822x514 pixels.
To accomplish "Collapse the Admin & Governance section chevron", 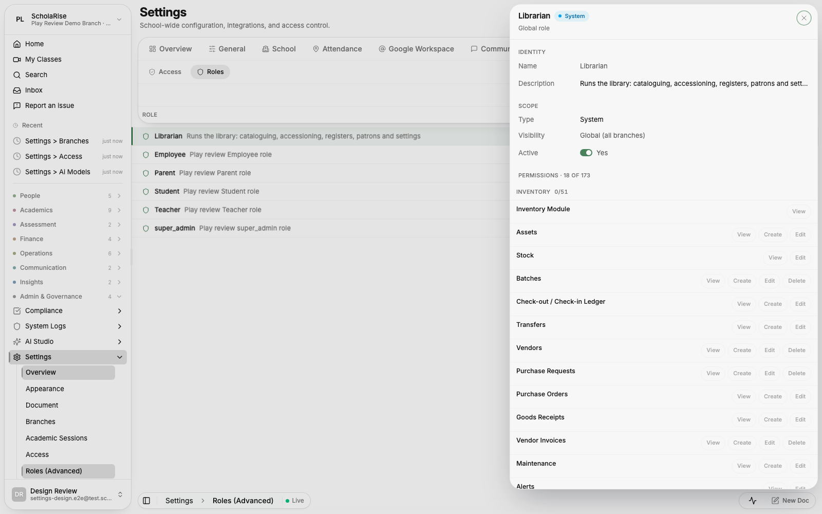I will point(119,297).
